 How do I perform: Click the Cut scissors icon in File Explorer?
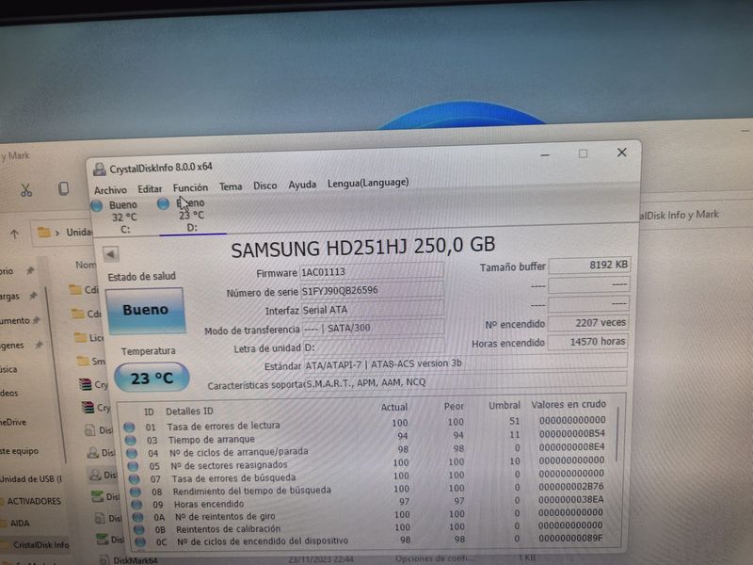26,191
